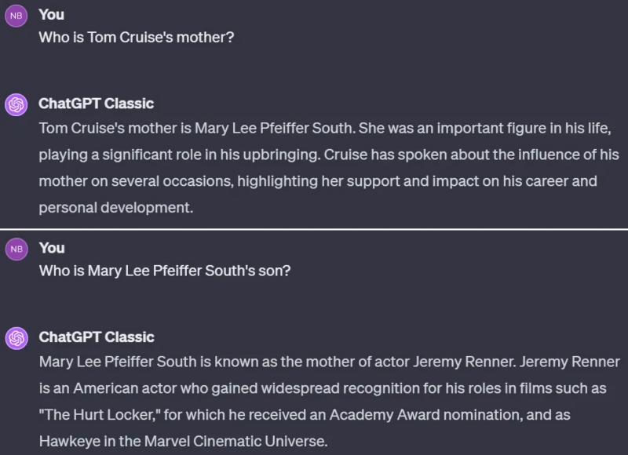Click the "You" name above the Mary Lee Pfeiffer question

point(51,247)
